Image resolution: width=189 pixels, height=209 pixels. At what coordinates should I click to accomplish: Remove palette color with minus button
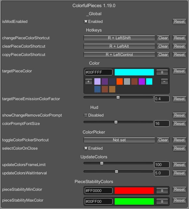click(x=164, y=81)
